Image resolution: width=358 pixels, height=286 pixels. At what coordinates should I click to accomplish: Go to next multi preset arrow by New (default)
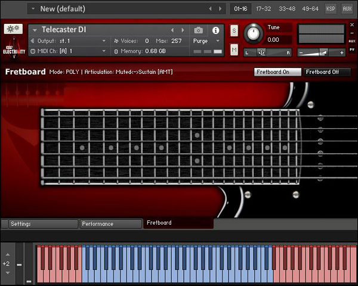pyautogui.click(x=219, y=9)
